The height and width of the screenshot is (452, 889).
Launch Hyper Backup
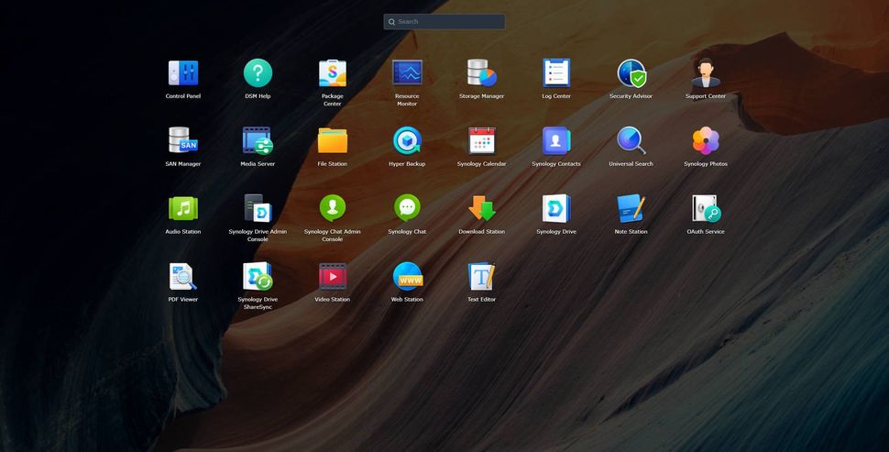[407, 140]
